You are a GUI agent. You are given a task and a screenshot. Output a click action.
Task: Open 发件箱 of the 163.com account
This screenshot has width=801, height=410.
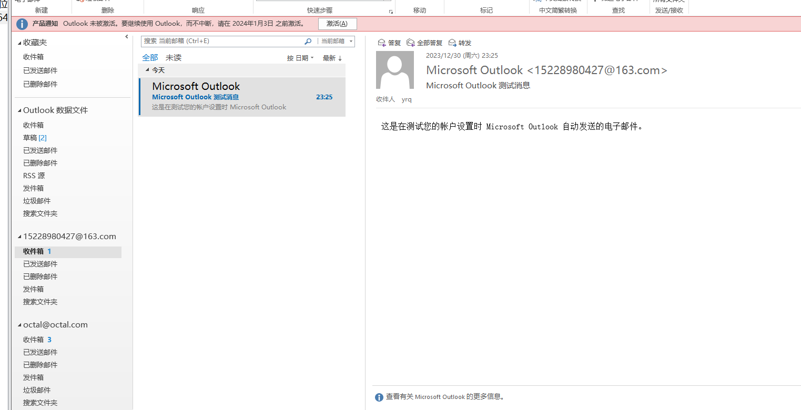click(x=33, y=289)
